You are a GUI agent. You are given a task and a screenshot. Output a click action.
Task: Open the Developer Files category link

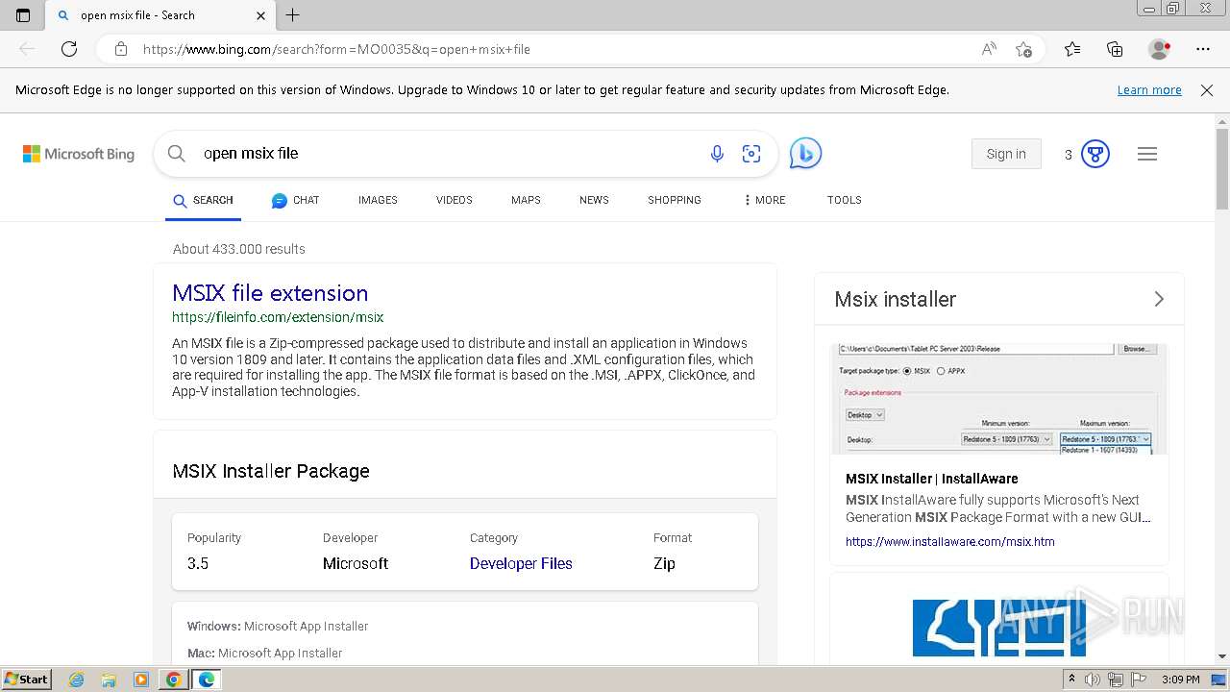click(x=521, y=564)
